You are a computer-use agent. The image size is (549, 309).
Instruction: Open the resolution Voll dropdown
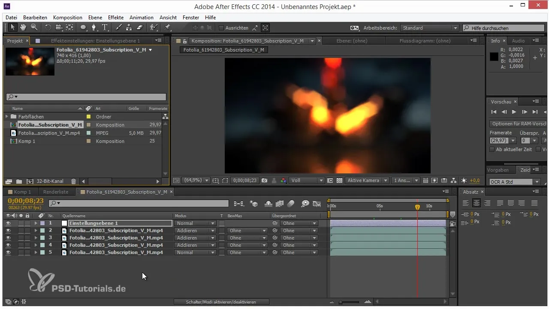307,181
